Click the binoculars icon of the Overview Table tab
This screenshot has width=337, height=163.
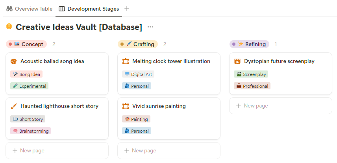click(x=10, y=9)
